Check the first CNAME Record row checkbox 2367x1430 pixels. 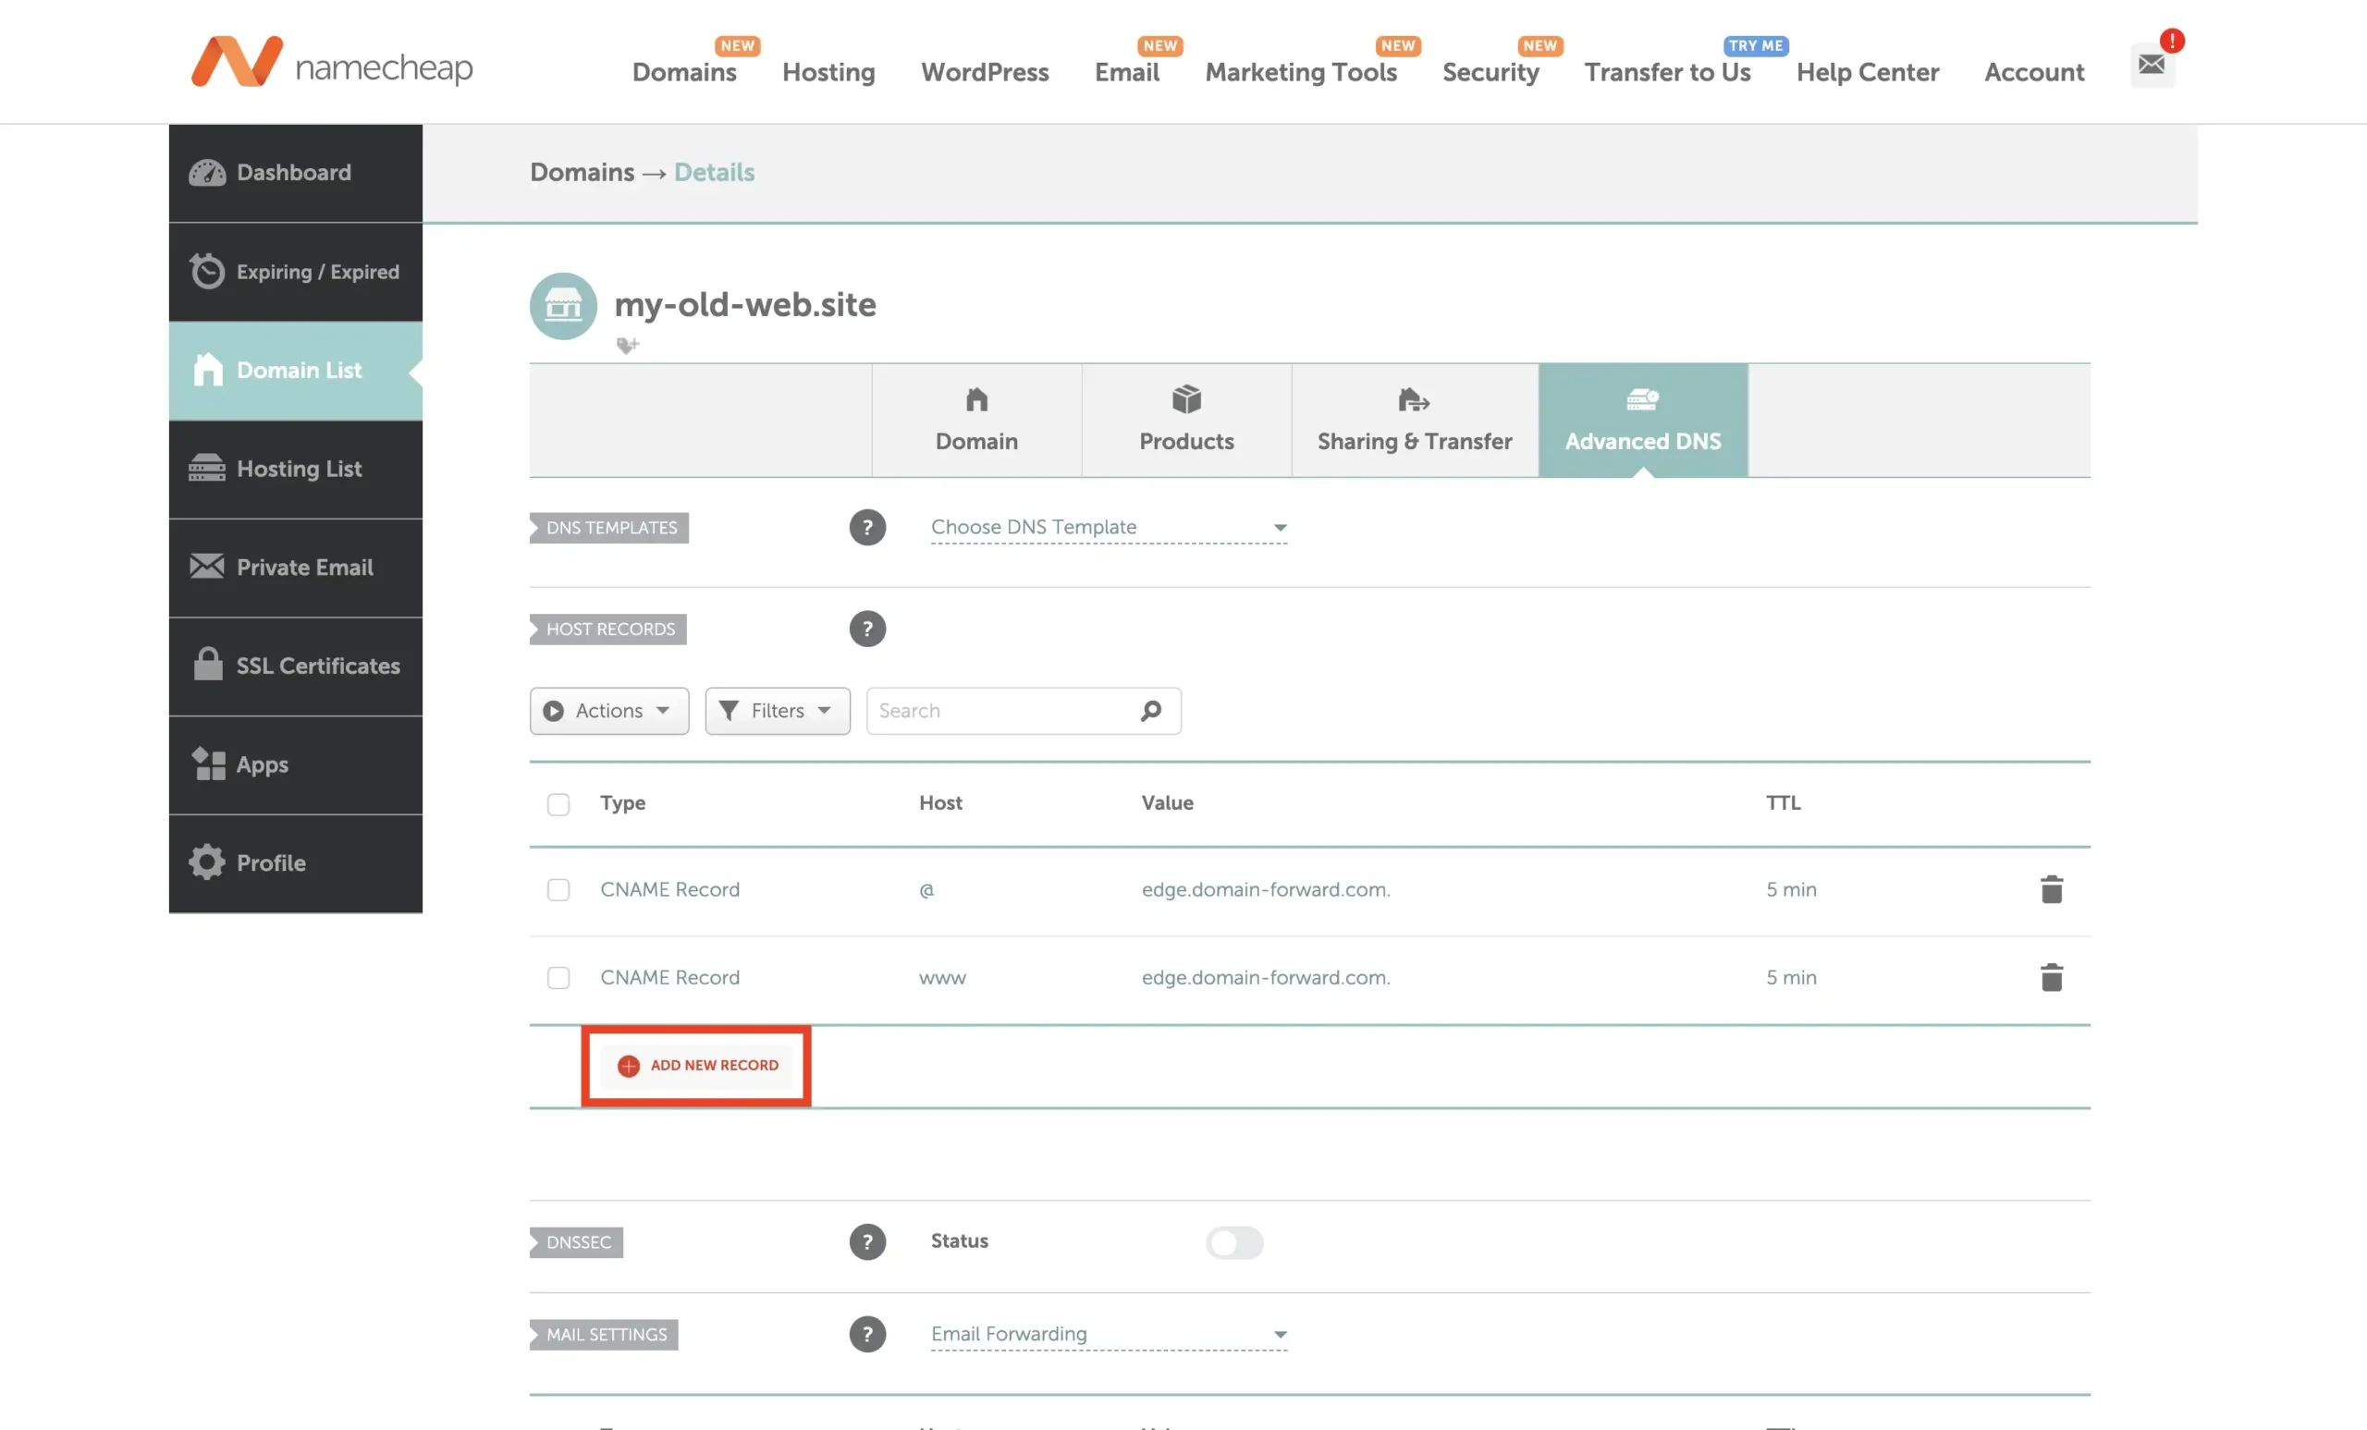[557, 889]
